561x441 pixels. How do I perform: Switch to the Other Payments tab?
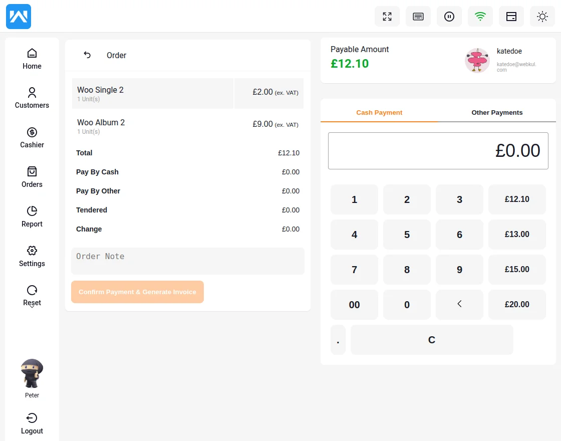pyautogui.click(x=496, y=113)
